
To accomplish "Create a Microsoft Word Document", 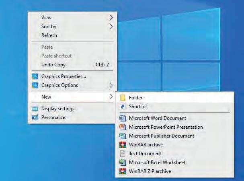I will tap(174, 118).
